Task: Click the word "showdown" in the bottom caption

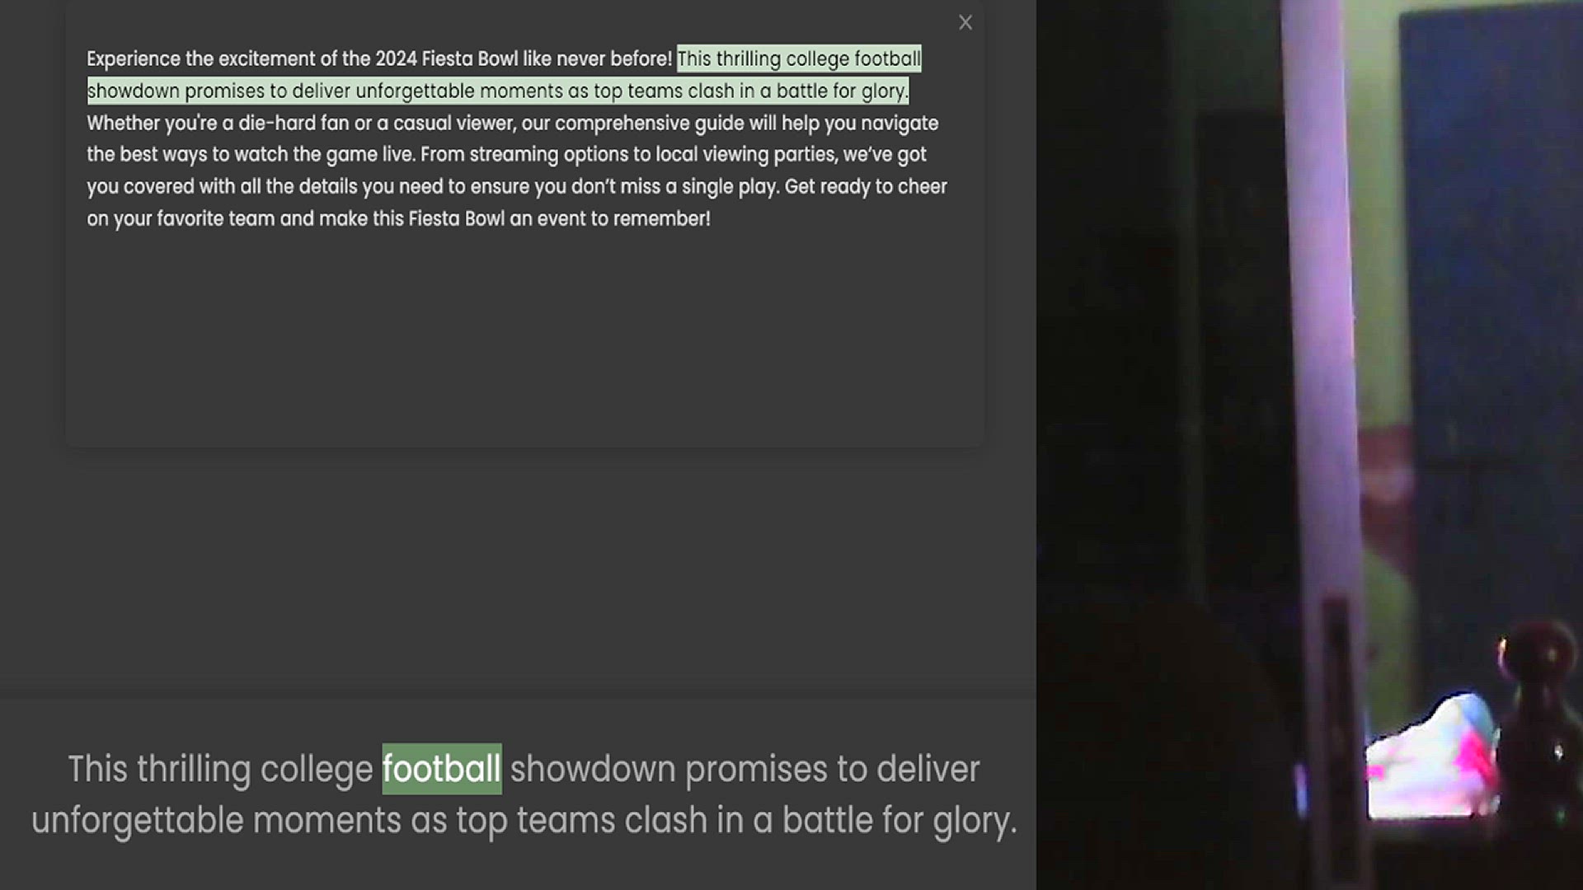Action: (593, 769)
